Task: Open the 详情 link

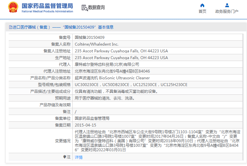Action: point(78,157)
